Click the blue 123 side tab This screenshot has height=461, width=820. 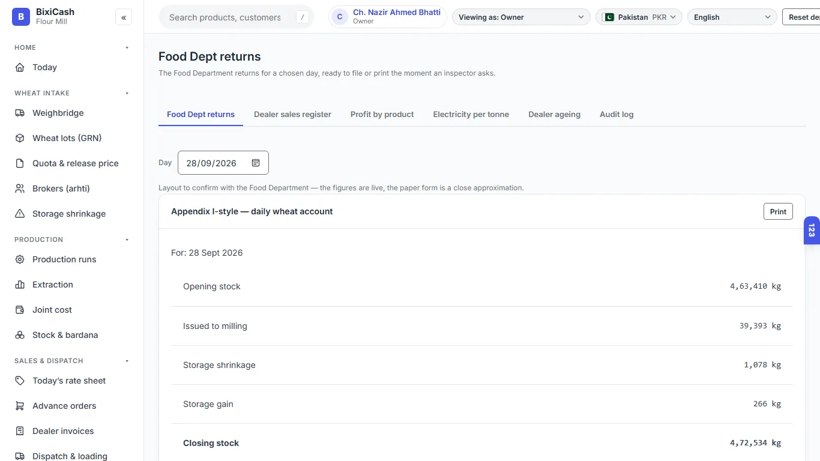click(812, 230)
